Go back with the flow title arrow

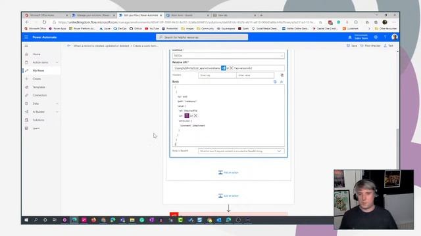click(68, 46)
